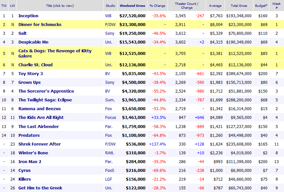The image size is (284, 192).
Task: Open the Sum. studio link
Action: coord(110,100)
